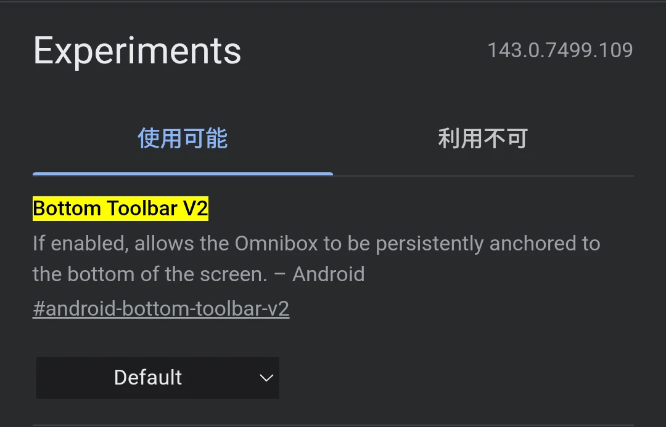Open the Default dropdown for Bottom Toolbar V2
Screen dimensions: 666x427
coord(157,377)
